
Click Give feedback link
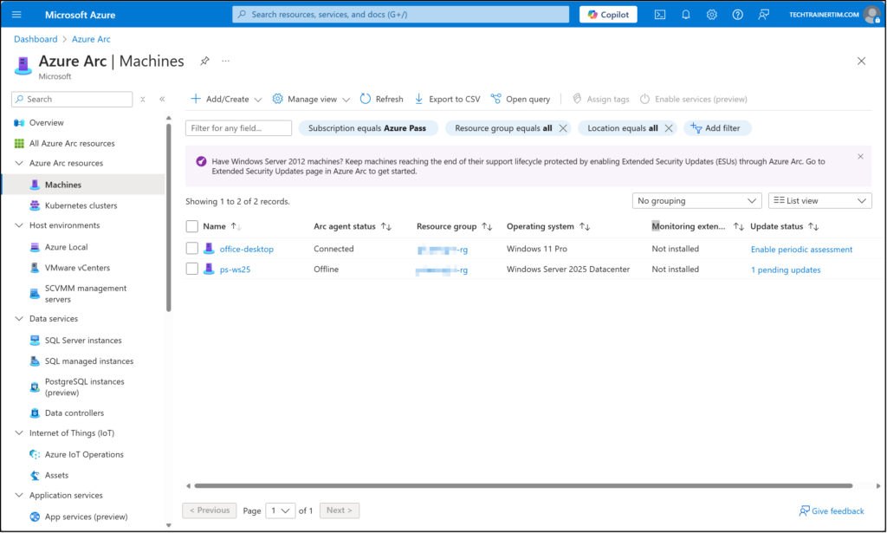coord(832,511)
